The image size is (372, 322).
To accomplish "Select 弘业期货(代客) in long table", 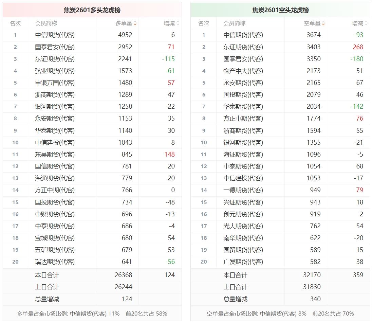I will (x=55, y=71).
